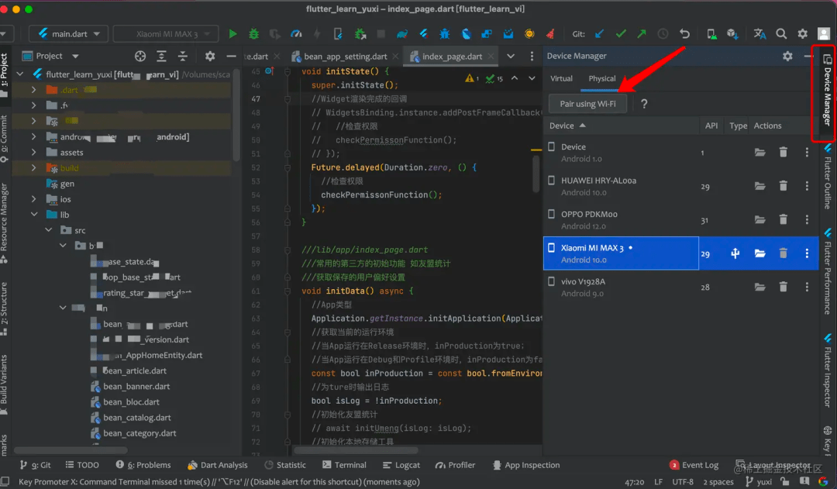Viewport: 837px width, 489px height.
Task: Open the Flutter Outline side panel
Action: pyautogui.click(x=828, y=176)
